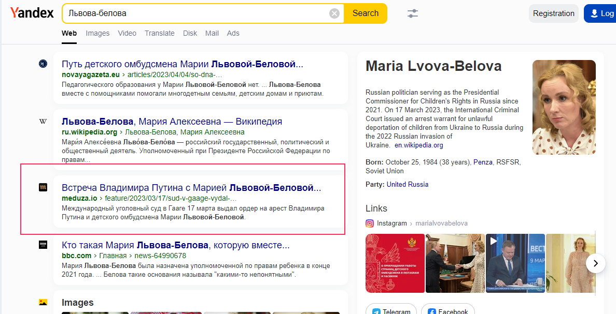This screenshot has height=314, width=616.
Task: Click the Registration button
Action: tap(553, 13)
